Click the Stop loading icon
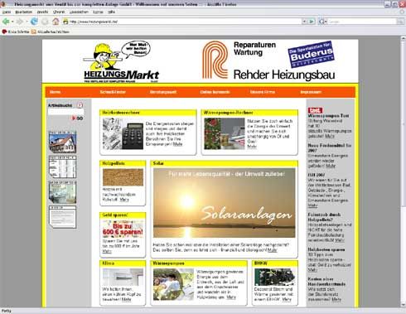The height and width of the screenshot is (314, 406). point(45,22)
